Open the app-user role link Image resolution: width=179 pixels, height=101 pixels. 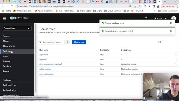tap(43, 59)
